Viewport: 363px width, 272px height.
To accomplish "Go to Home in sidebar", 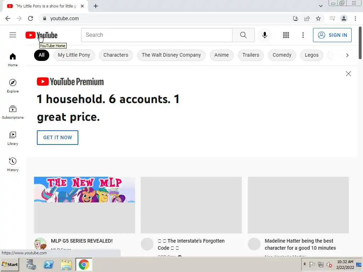I will [13, 60].
